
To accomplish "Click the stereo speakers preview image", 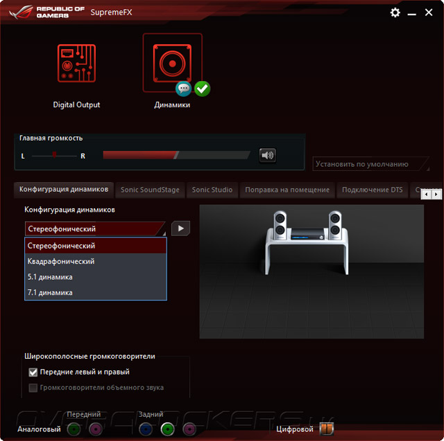I will (311, 271).
